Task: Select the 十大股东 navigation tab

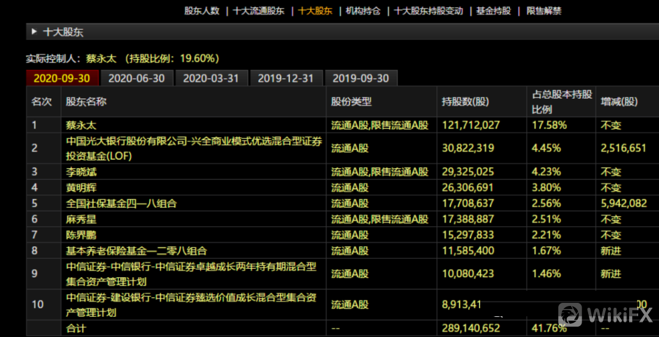Action: tap(315, 11)
